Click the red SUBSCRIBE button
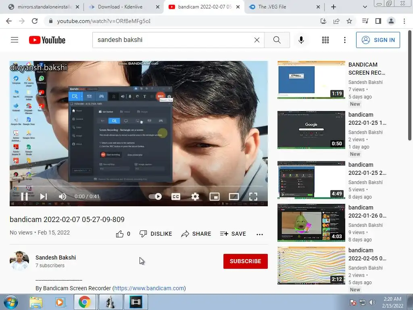This screenshot has height=310, width=413. pos(246,261)
